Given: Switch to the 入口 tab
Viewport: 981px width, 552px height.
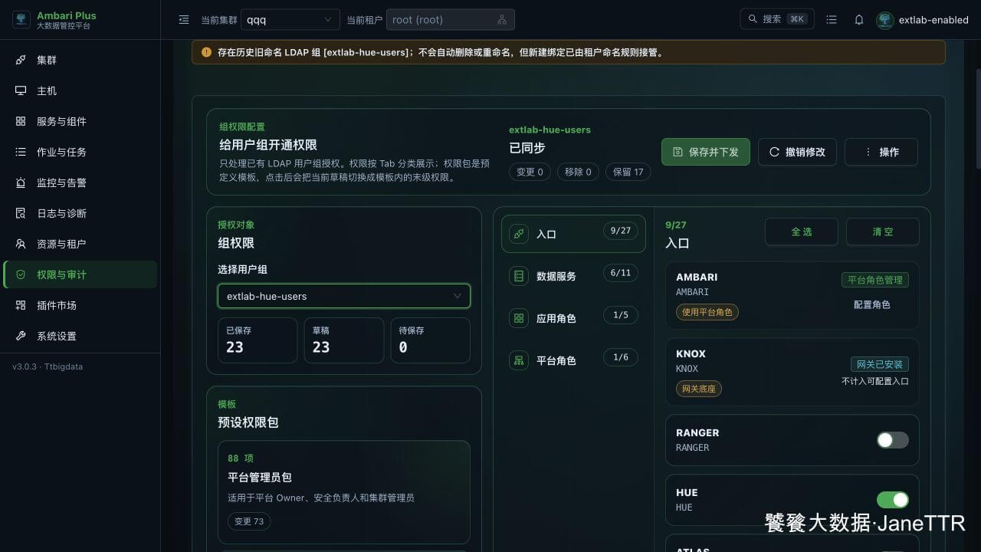Looking at the screenshot, I should click(573, 234).
